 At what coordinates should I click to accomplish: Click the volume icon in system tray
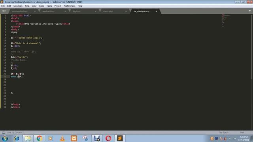click(230, 138)
